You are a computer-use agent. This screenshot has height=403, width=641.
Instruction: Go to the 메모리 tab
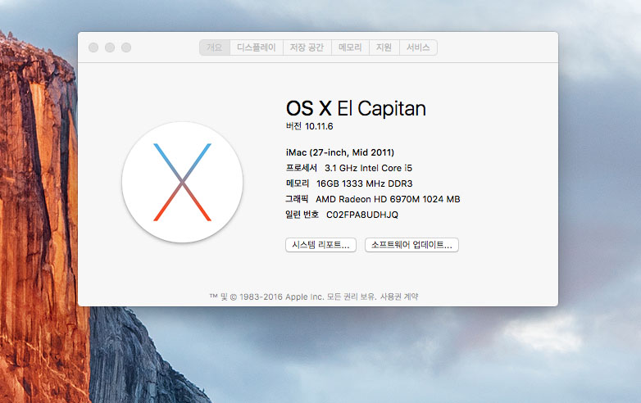(x=351, y=48)
